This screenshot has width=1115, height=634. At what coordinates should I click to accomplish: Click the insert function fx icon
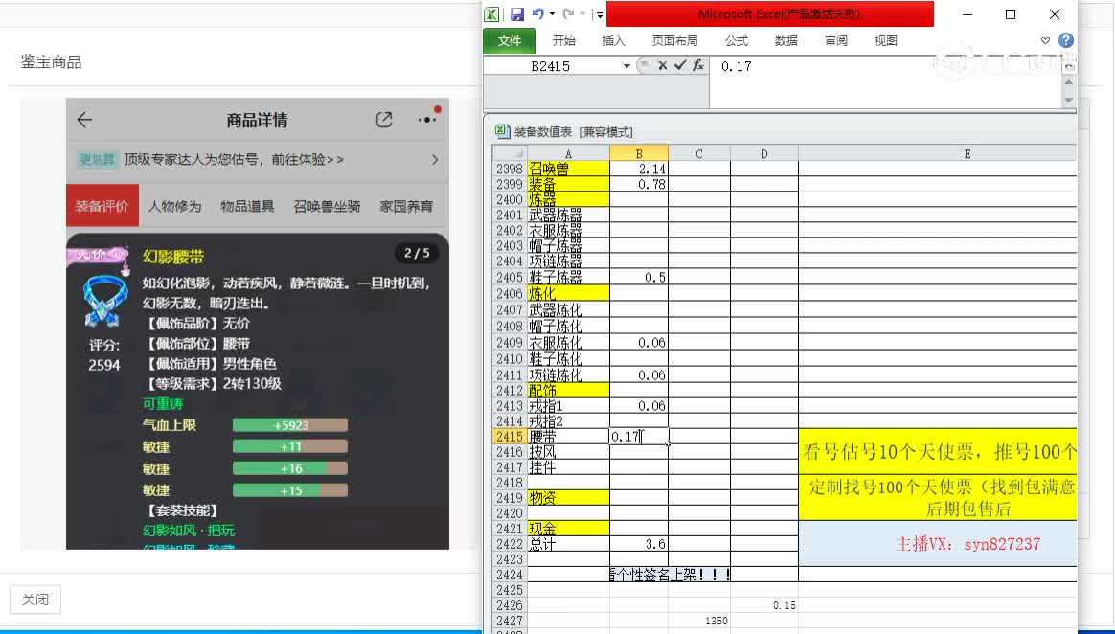click(698, 65)
